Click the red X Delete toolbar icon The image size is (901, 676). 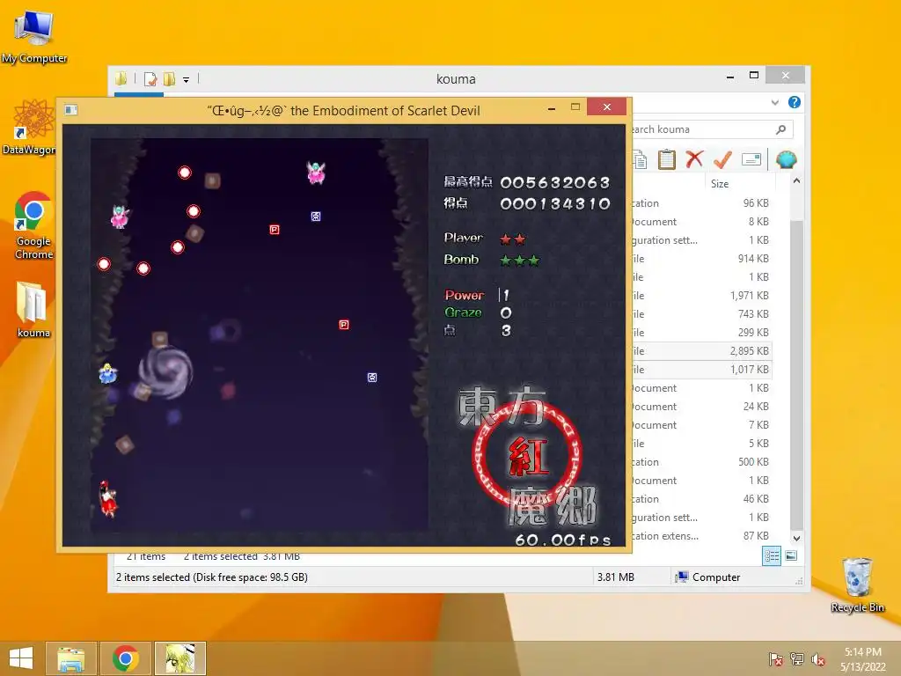coord(694,159)
